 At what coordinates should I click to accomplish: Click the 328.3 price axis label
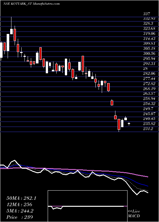[149, 24]
